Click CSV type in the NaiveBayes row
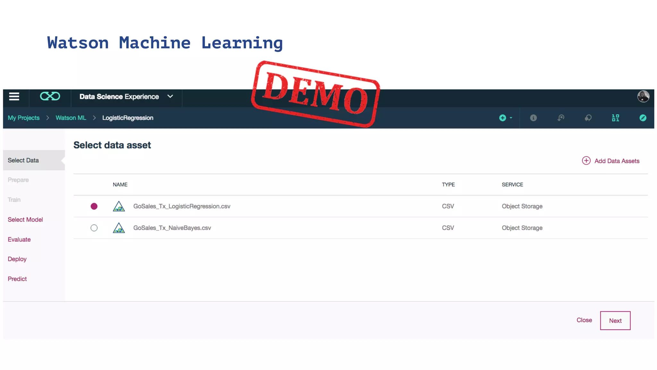The height and width of the screenshot is (370, 657). tap(448, 228)
